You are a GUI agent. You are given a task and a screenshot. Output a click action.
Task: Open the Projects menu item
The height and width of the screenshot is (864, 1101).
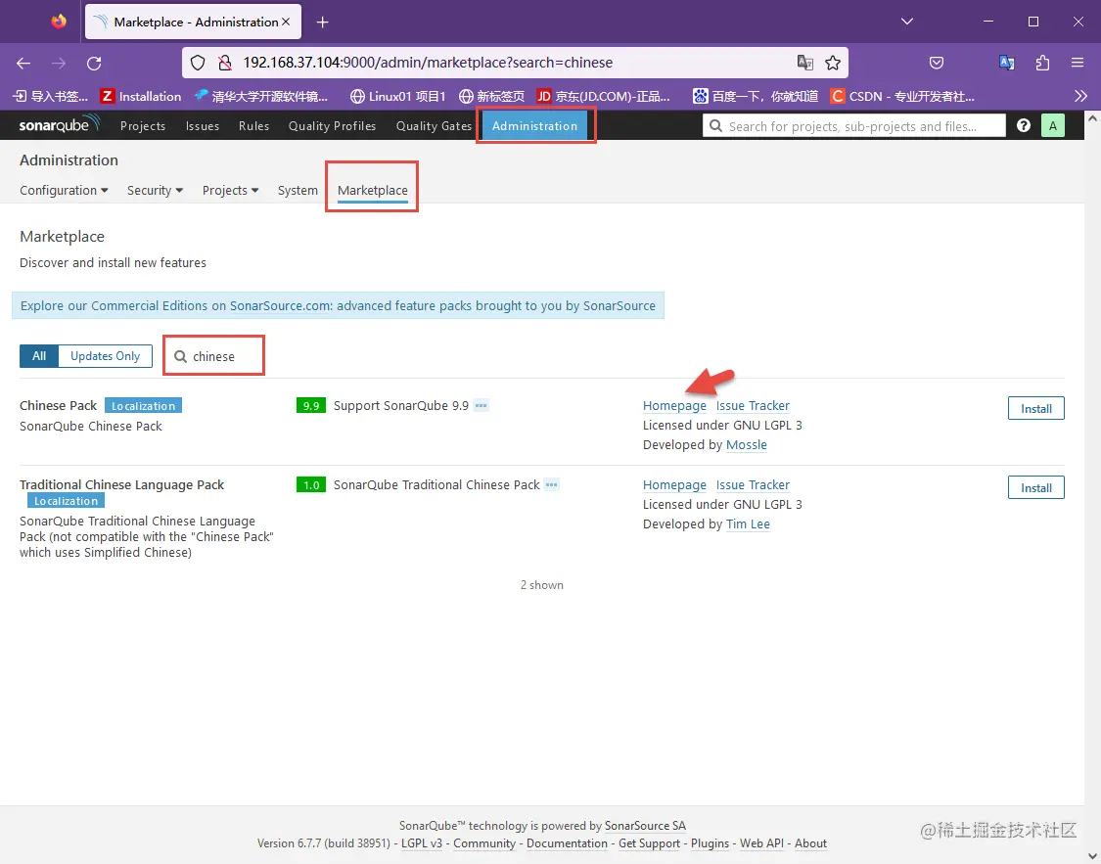(x=143, y=125)
